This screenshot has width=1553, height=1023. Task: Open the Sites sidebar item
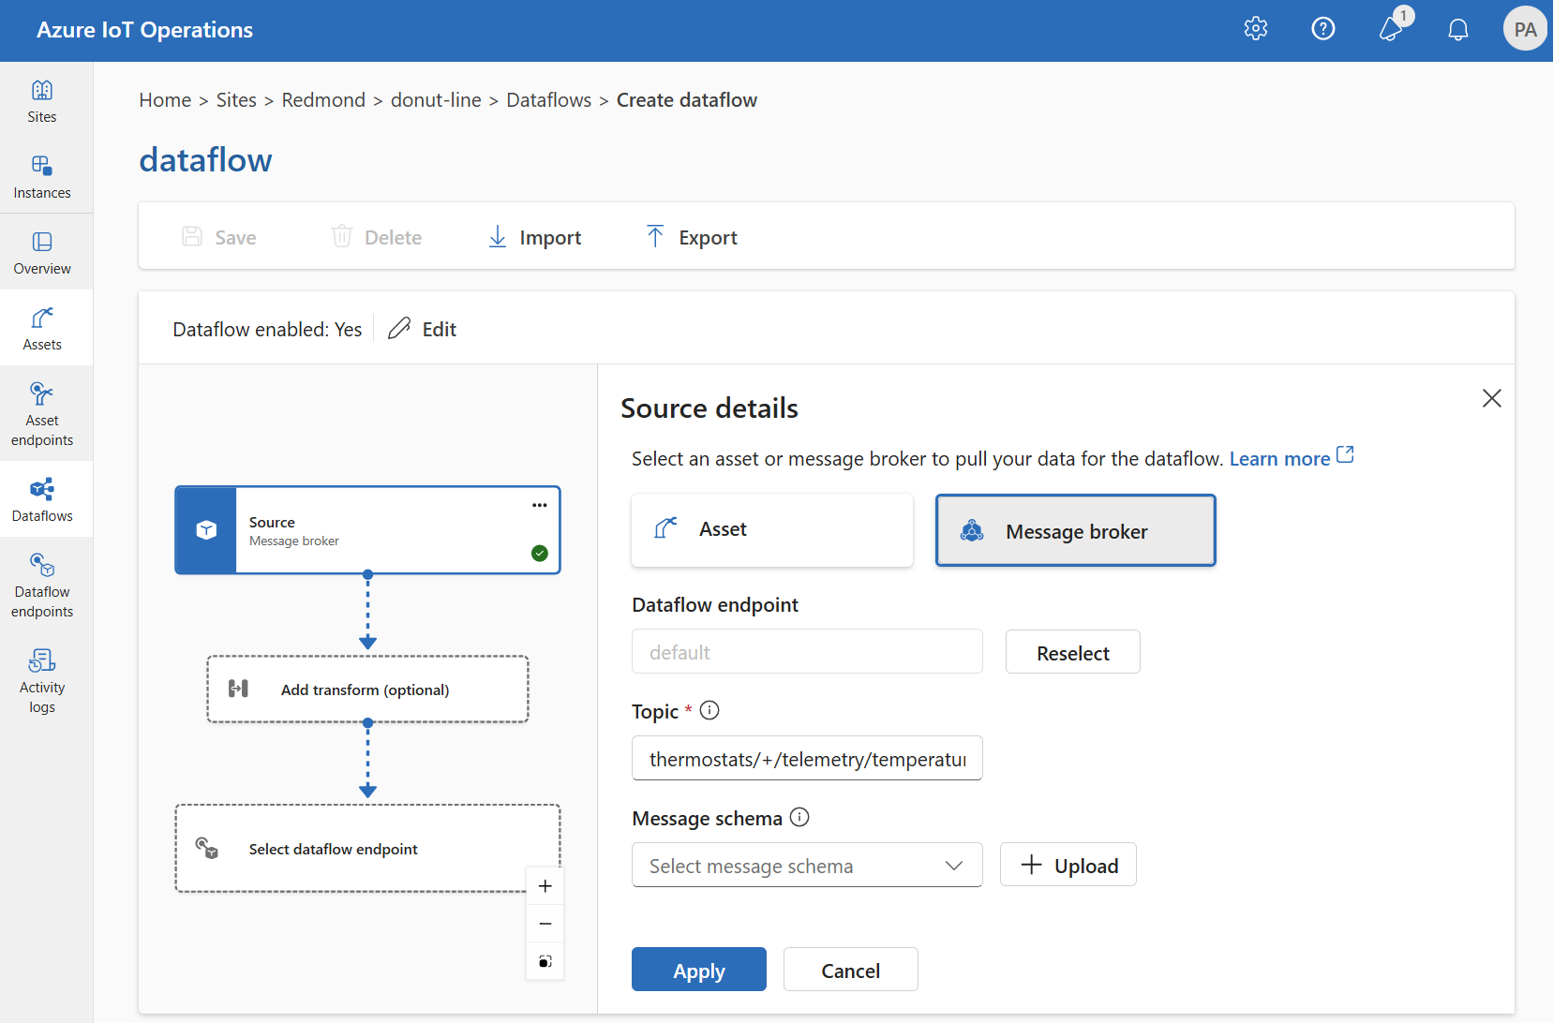pos(42,101)
